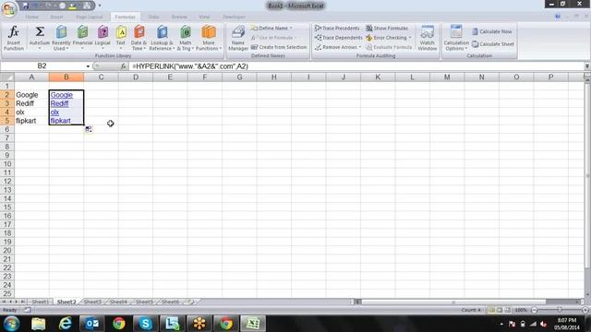591x332 pixels.
Task: Open the Rediff hyperlink in B3
Action: pyautogui.click(x=59, y=103)
